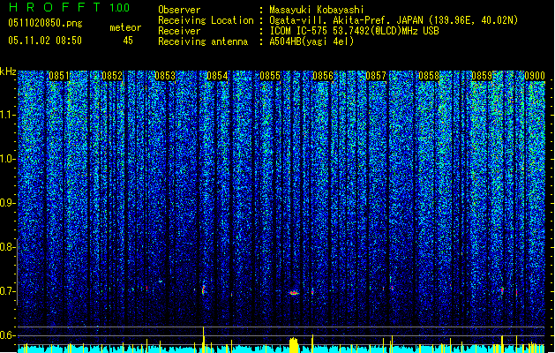The width and height of the screenshot is (555, 353).
Task: Click the 0859 time marker
Action: tap(482, 76)
